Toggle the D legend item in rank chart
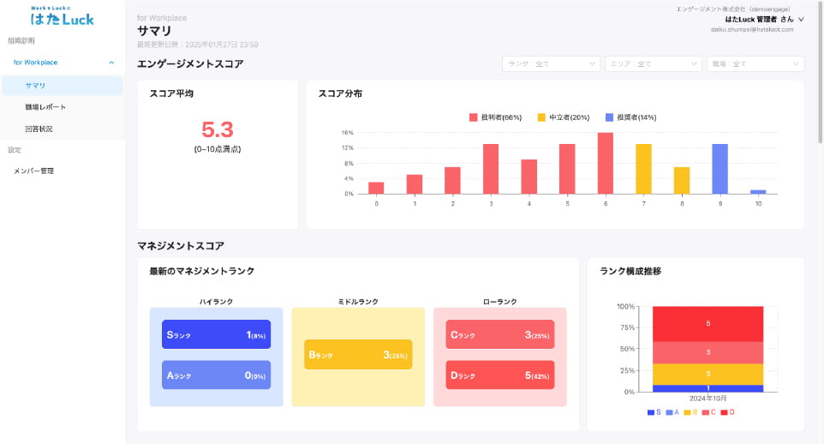The width and height of the screenshot is (824, 444). click(x=727, y=412)
